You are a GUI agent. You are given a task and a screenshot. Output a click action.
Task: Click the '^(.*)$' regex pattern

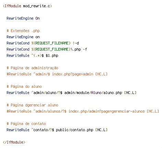(x=37, y=55)
